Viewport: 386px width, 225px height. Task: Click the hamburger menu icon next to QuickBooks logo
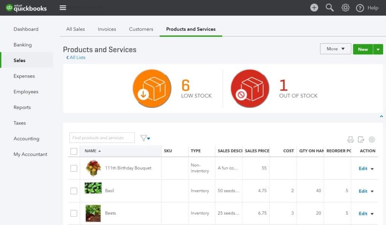63,7
